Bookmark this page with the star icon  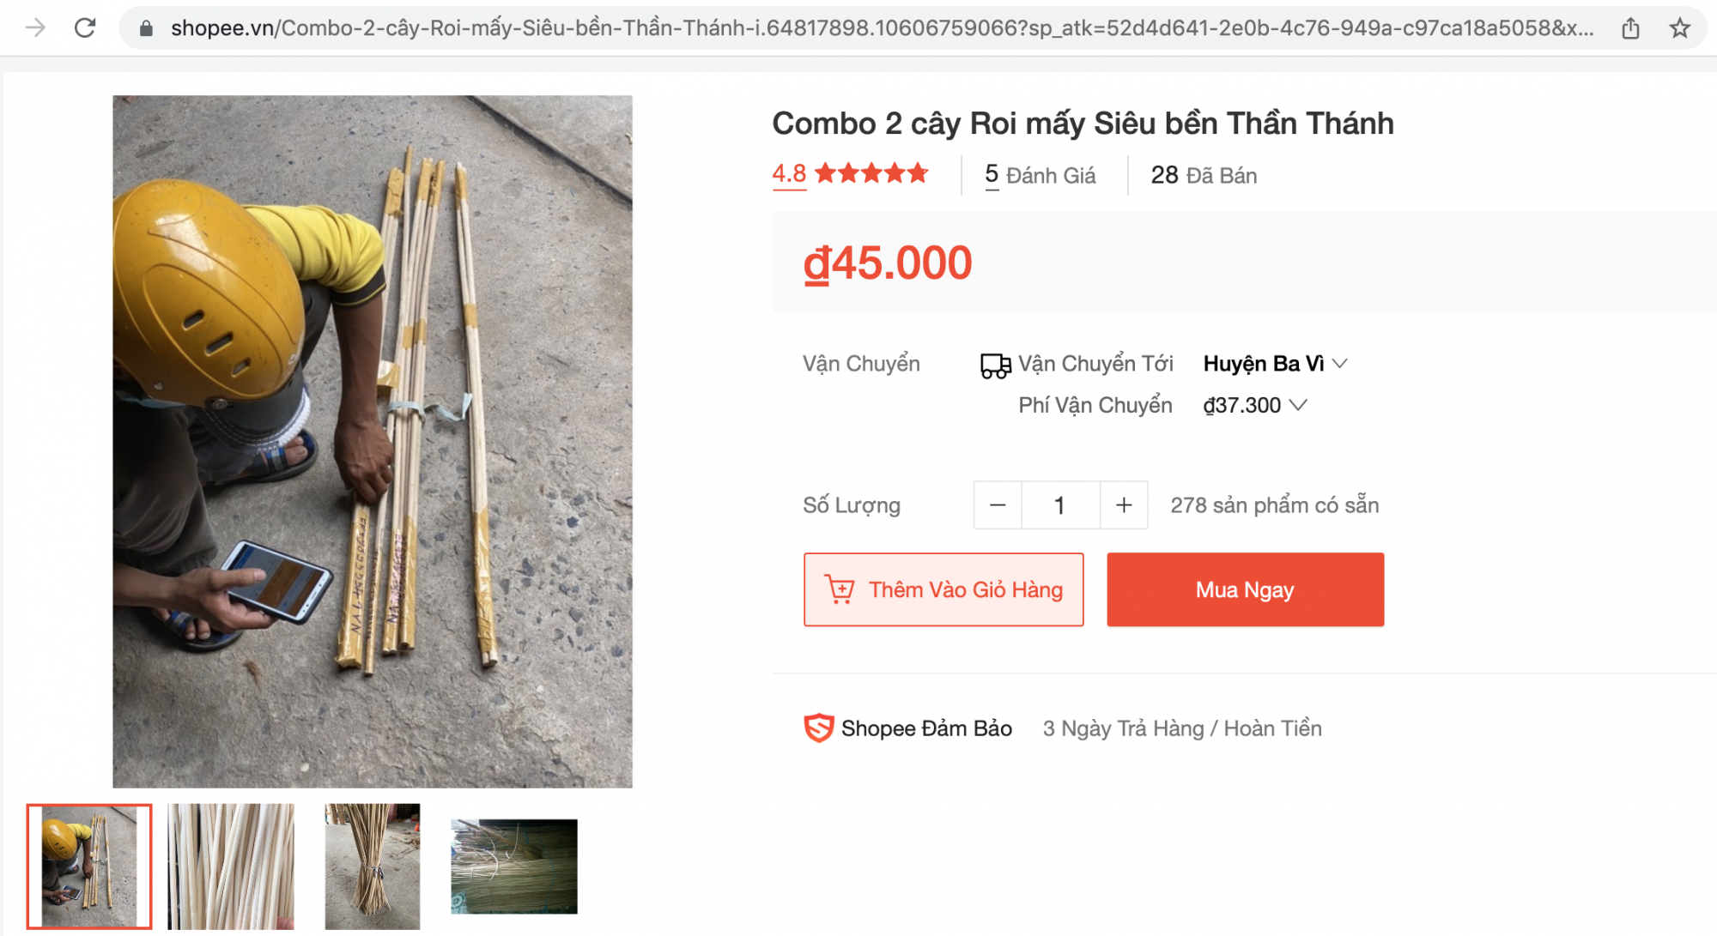(x=1679, y=29)
